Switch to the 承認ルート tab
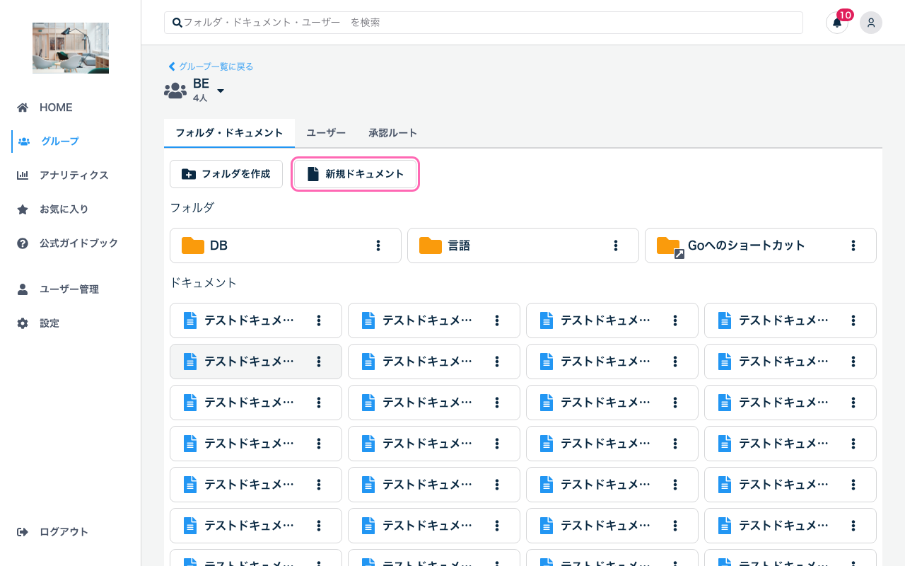Screen dimensions: 905x566 pyautogui.click(x=393, y=132)
